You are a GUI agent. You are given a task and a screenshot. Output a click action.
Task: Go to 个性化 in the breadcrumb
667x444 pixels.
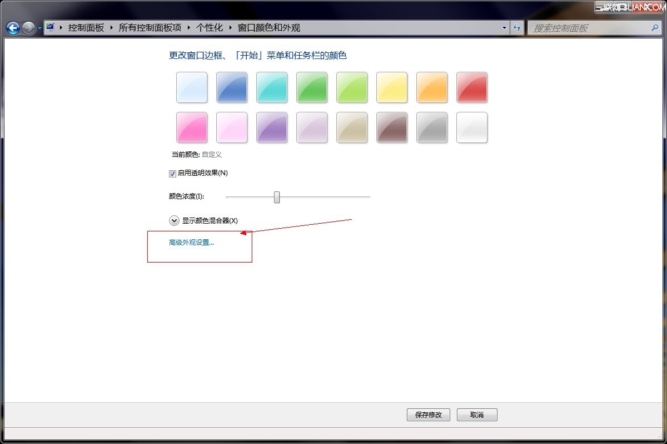click(209, 28)
